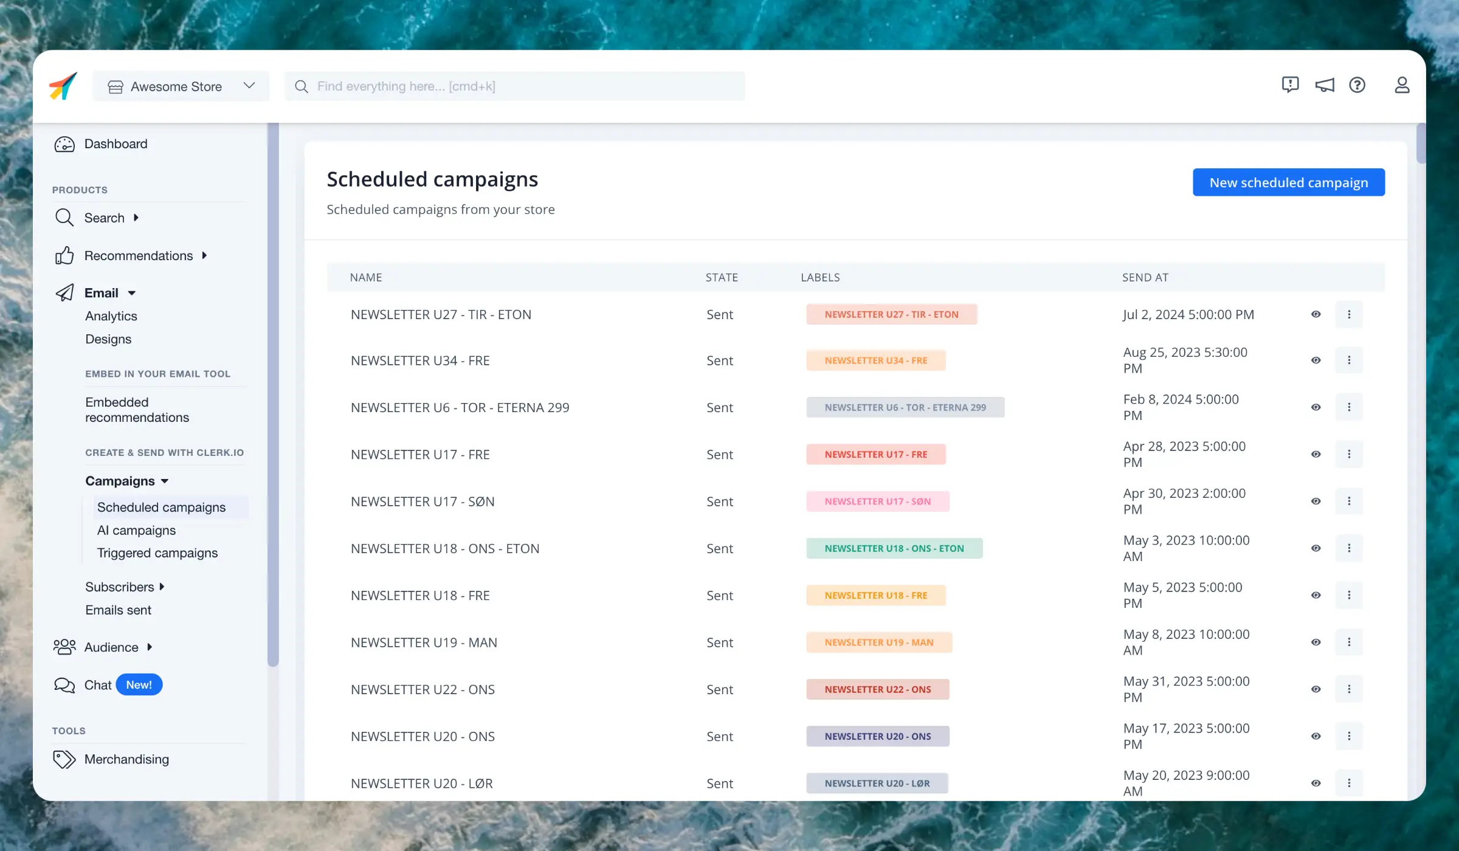The height and width of the screenshot is (851, 1459).
Task: Select the Dashboard menu item
Action: tap(116, 143)
